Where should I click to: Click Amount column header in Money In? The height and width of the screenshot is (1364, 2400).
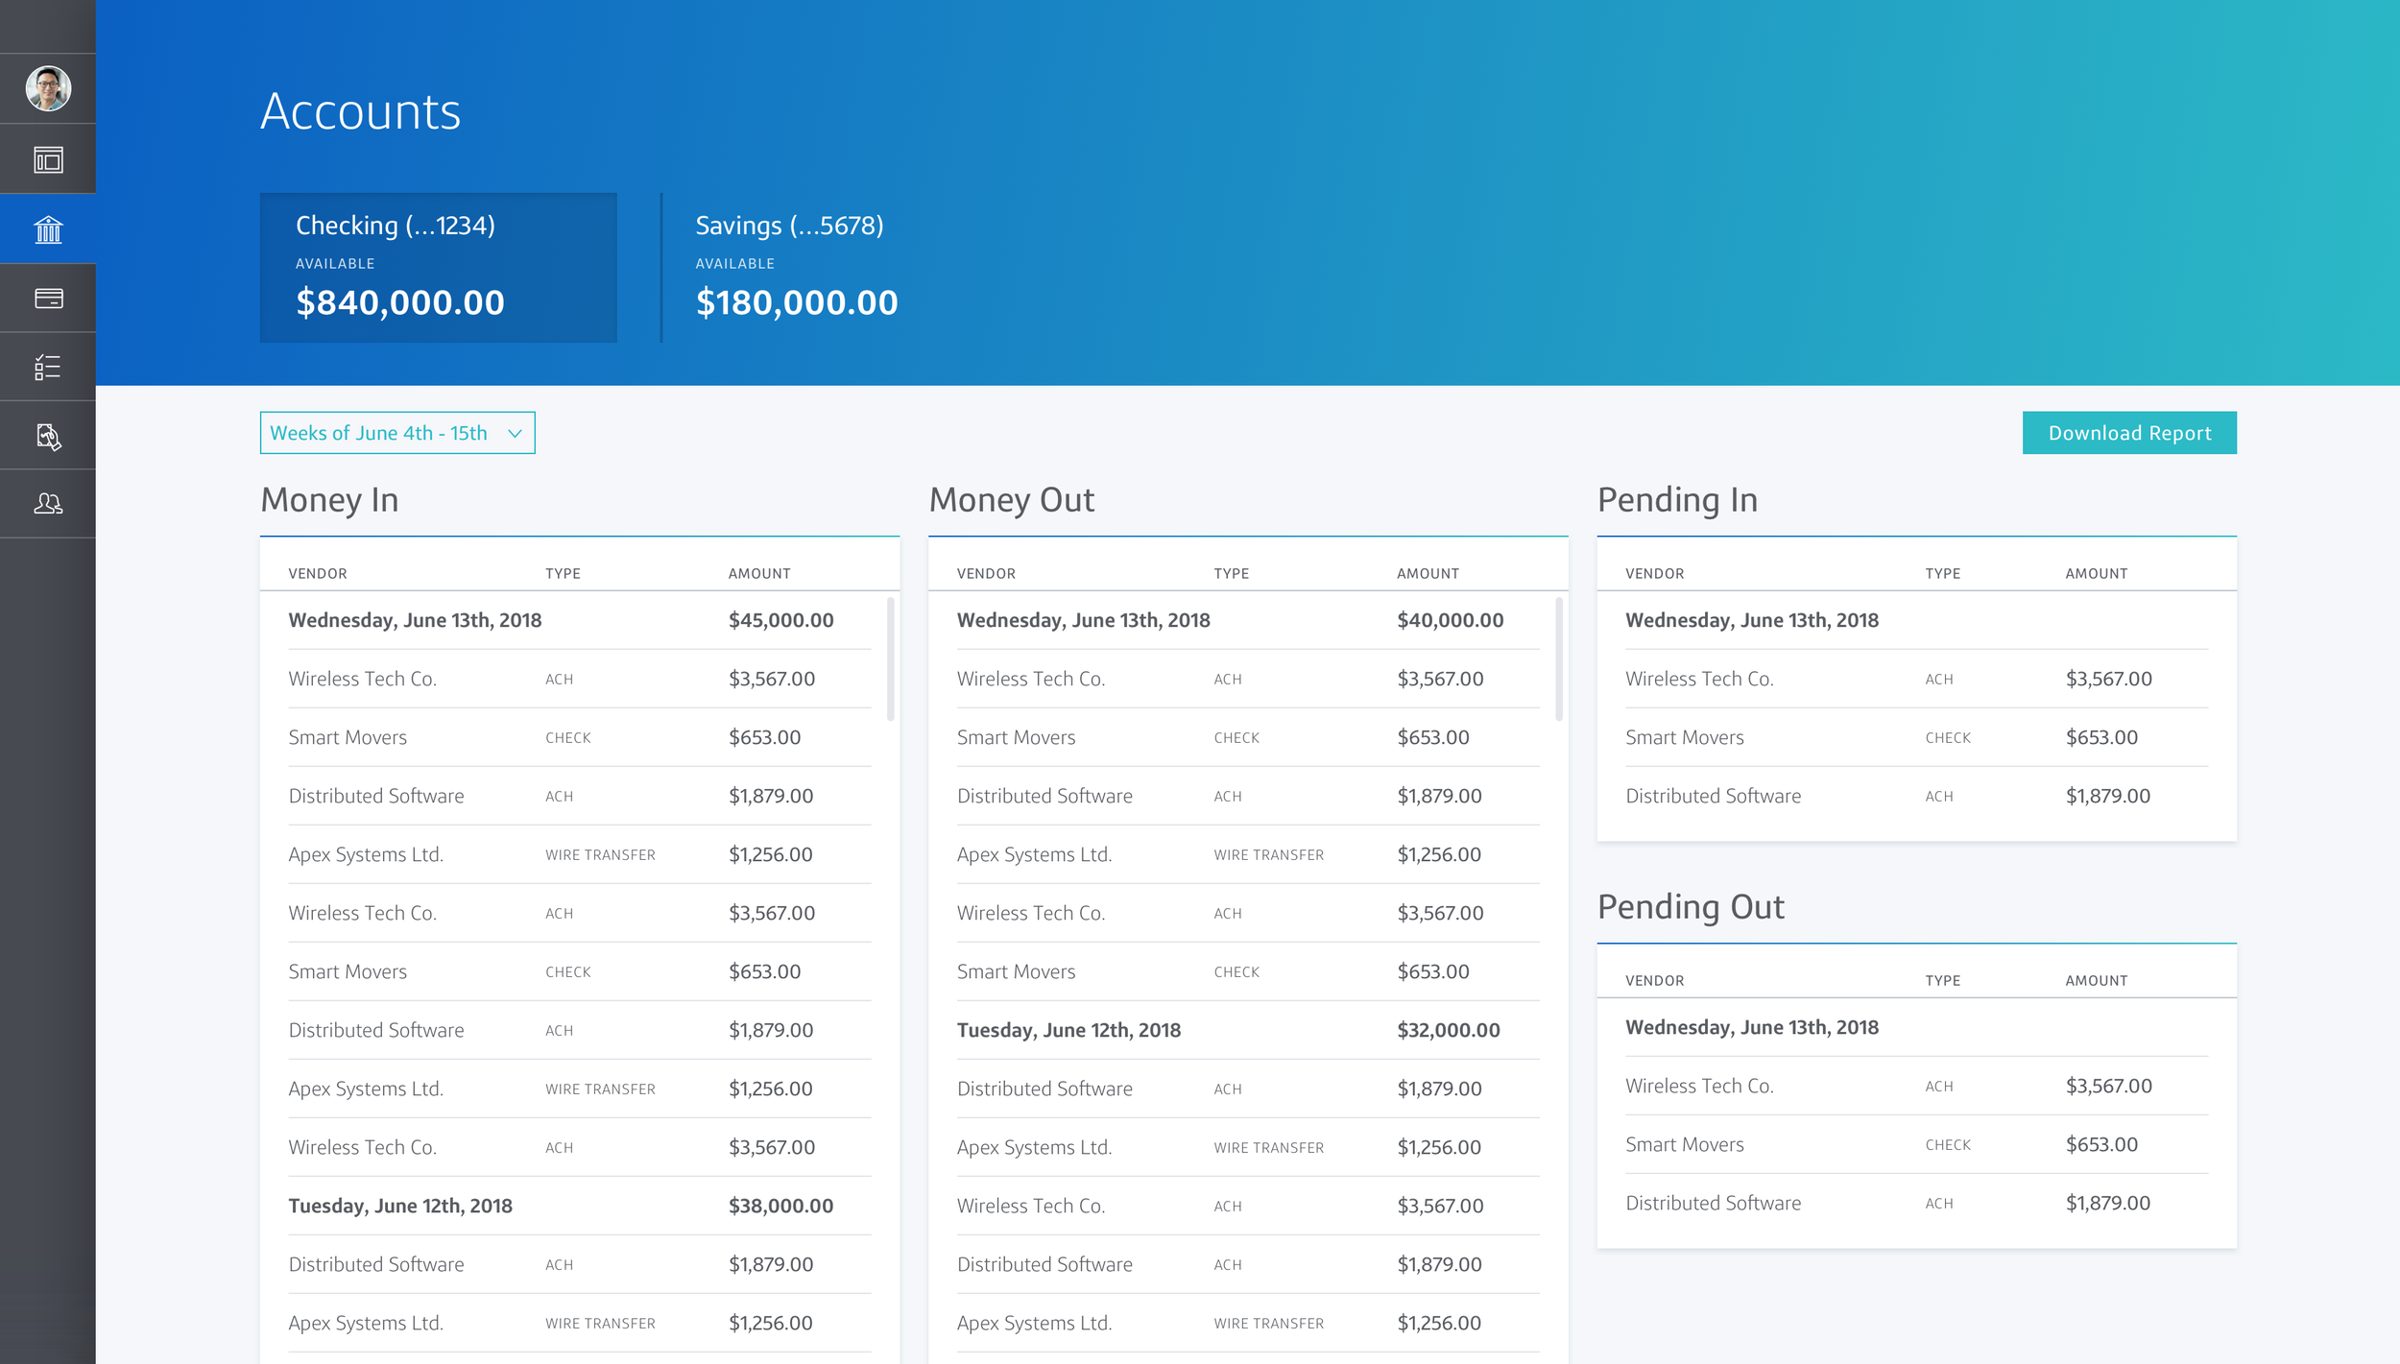tap(758, 574)
